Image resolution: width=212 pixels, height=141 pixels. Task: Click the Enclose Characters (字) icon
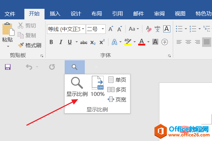[x=165, y=42]
